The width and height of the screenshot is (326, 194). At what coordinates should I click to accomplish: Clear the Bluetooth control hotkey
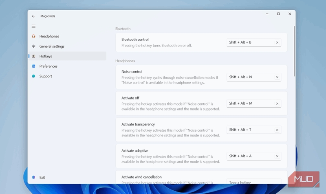click(x=277, y=42)
